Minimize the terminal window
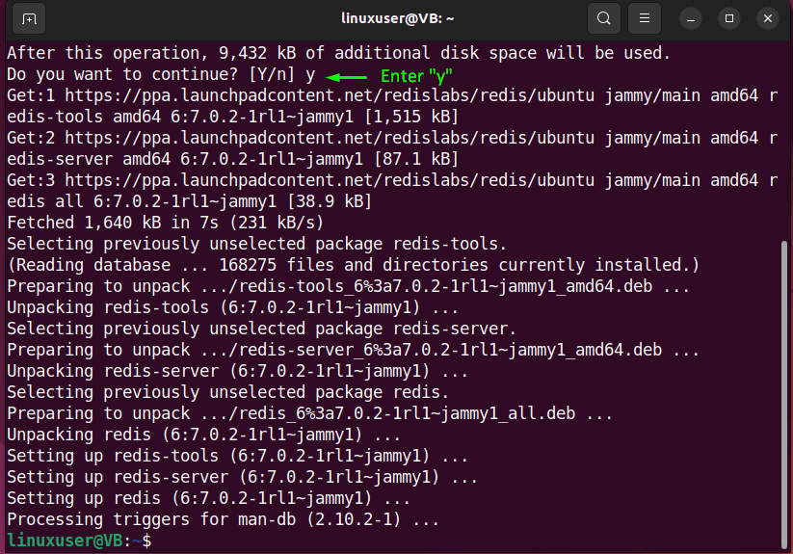 coord(691,19)
